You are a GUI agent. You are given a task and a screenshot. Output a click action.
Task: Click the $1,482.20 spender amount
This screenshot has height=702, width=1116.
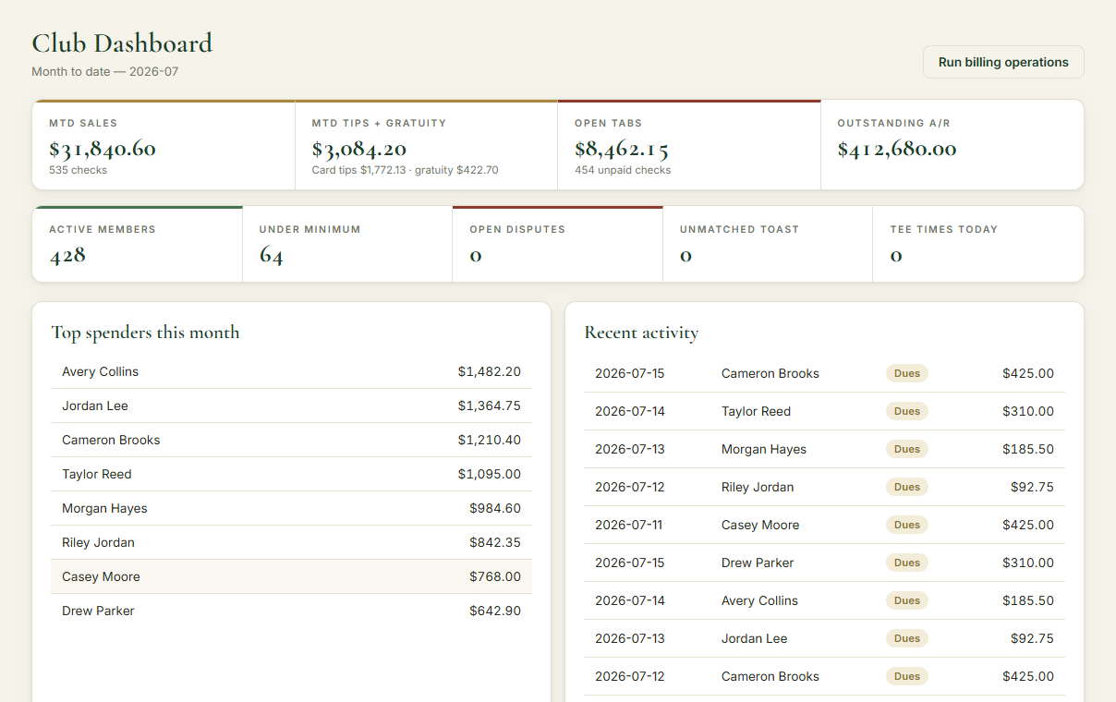tap(490, 371)
